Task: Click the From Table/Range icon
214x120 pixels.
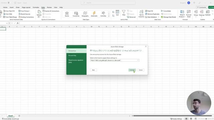Action: pyautogui.click(x=4, y=17)
